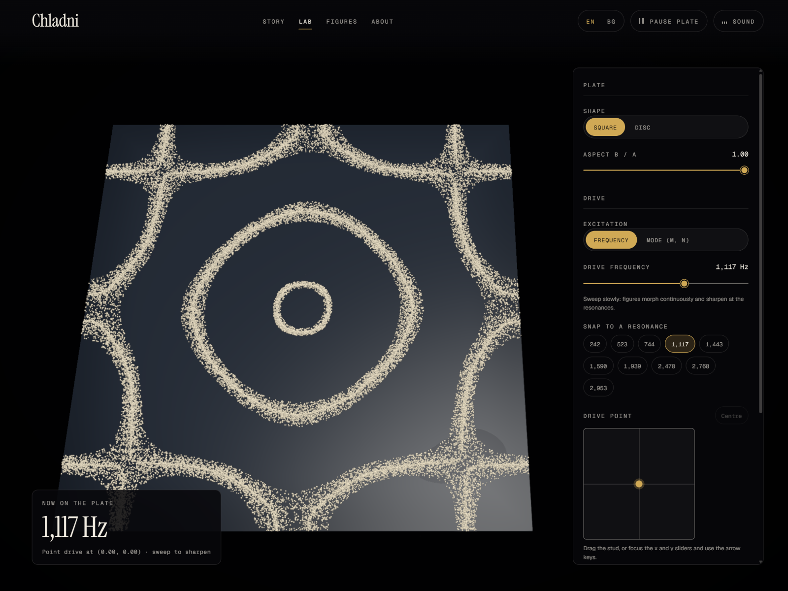The image size is (788, 591).
Task: Snap to the 242 resonance
Action: pyautogui.click(x=595, y=344)
